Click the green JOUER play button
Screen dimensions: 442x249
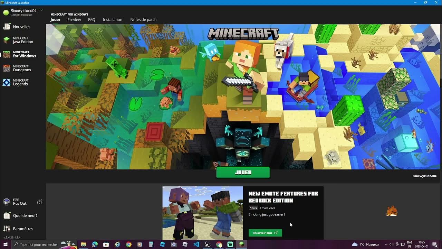click(x=243, y=172)
